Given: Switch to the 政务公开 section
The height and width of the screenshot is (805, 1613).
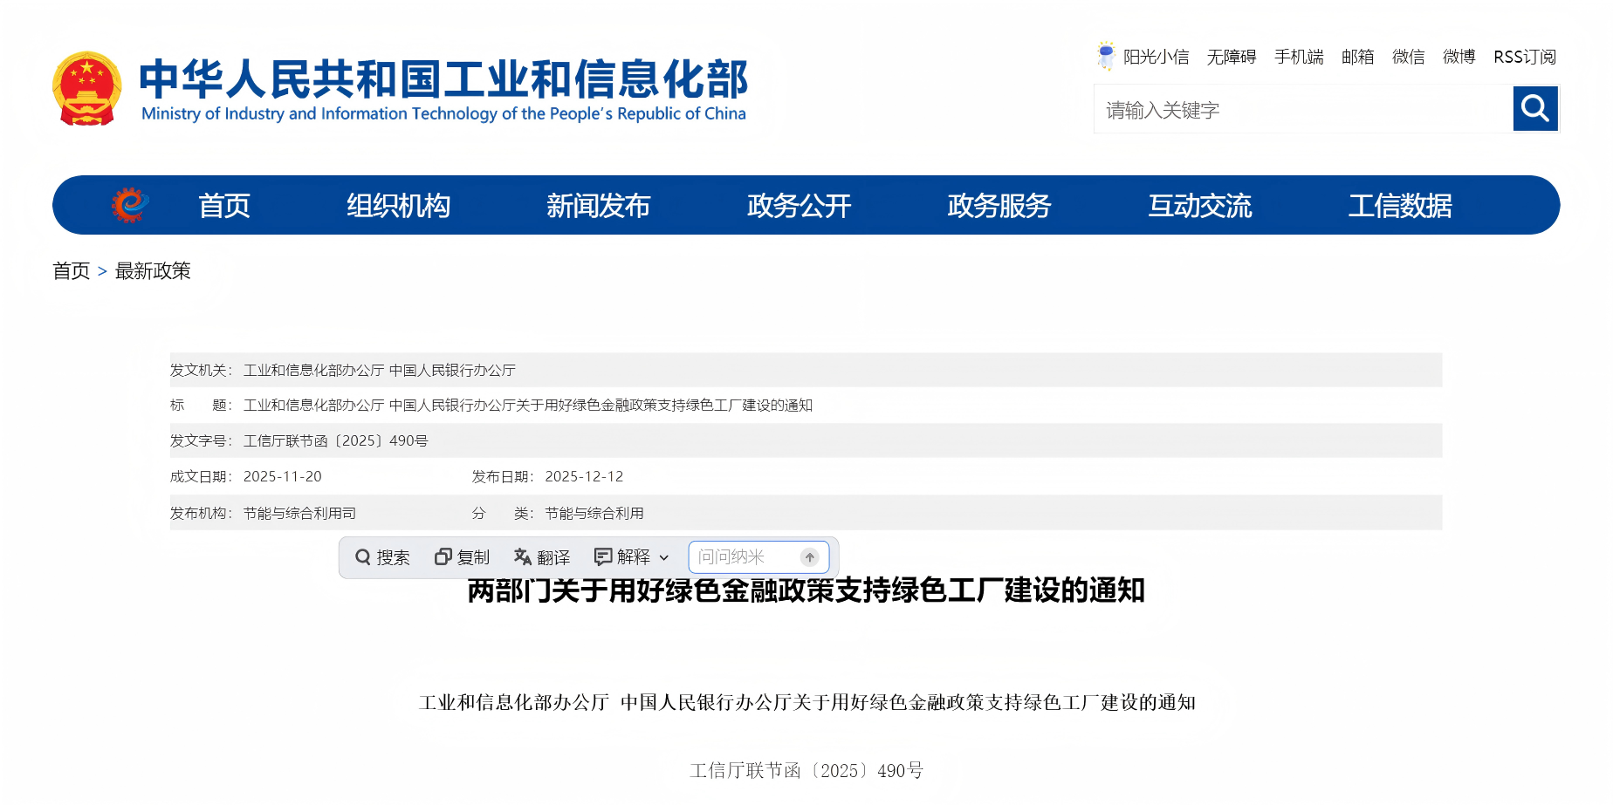Looking at the screenshot, I should coord(798,205).
